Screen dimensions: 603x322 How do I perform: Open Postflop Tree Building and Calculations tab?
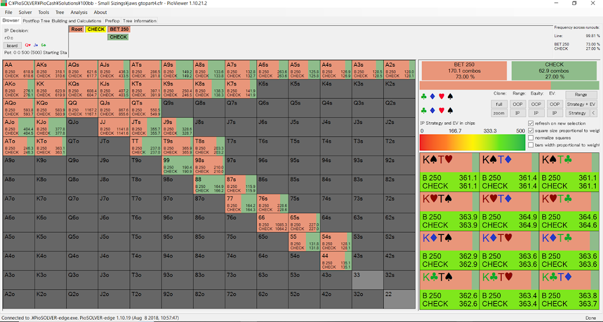(x=62, y=21)
